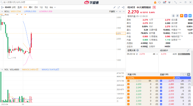This screenshot has height=106, width=193.
Task: Click the price alert bell icon
Action: [x=173, y=16]
